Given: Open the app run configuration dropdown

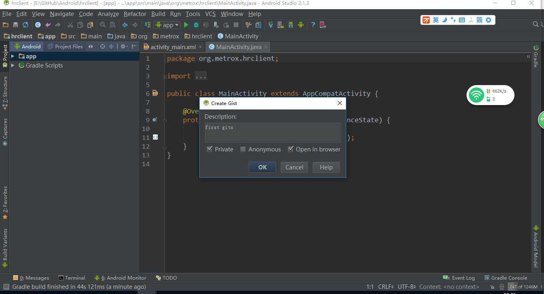Looking at the screenshot, I should tap(167, 25).
